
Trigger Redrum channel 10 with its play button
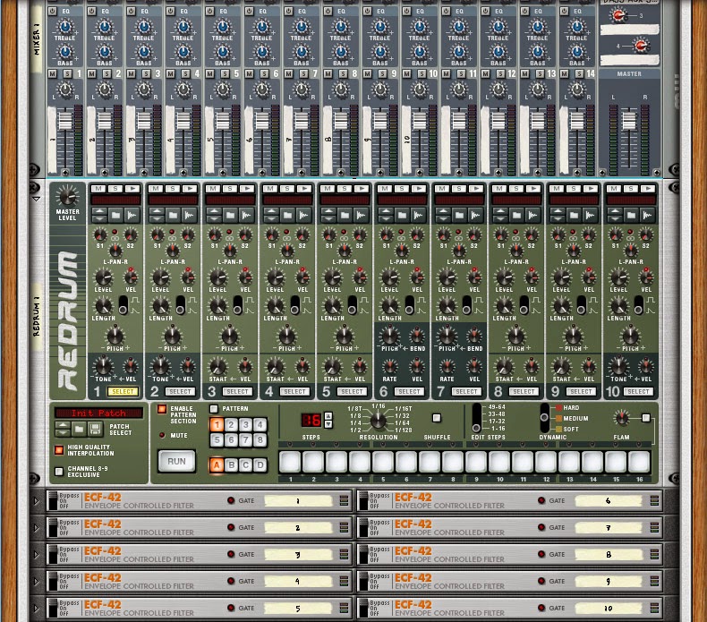tap(647, 189)
